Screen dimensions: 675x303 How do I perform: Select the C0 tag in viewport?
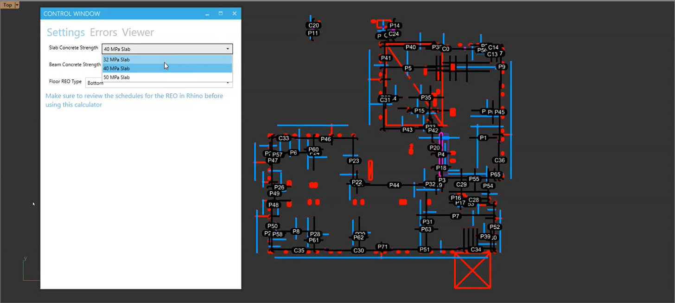pyautogui.click(x=446, y=49)
